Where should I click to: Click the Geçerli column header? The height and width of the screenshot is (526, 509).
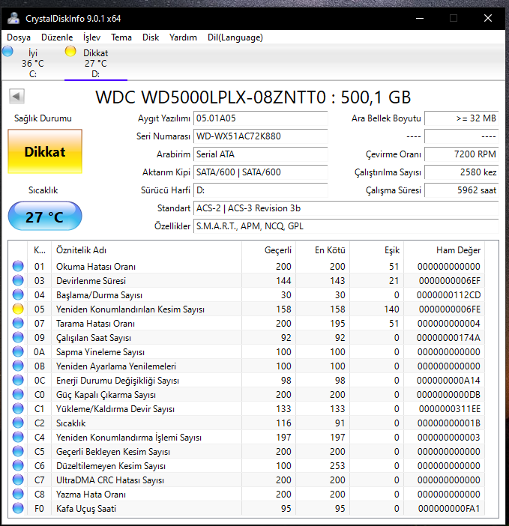269,250
